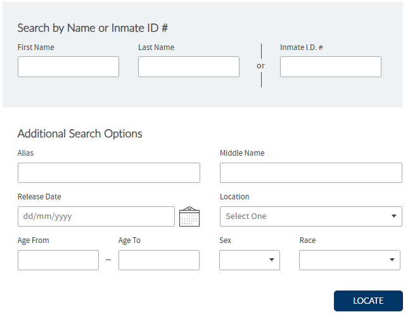Open the Release Date calendar picker
This screenshot has width=415, height=331.
pos(189,216)
